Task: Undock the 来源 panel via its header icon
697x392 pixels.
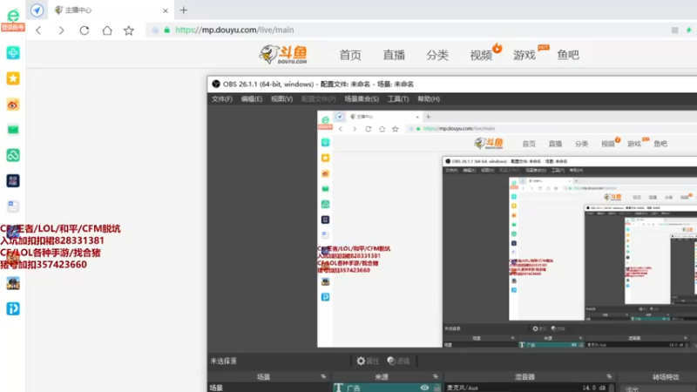Action: coord(435,377)
